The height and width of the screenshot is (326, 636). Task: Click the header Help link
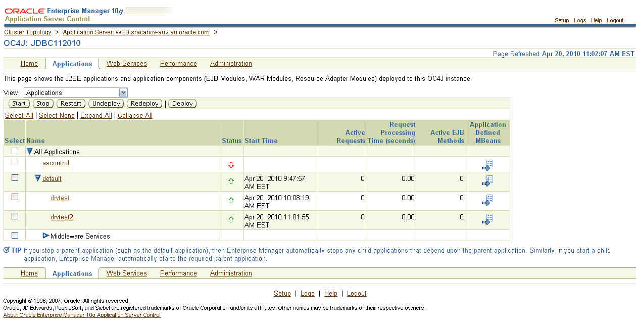pos(597,20)
